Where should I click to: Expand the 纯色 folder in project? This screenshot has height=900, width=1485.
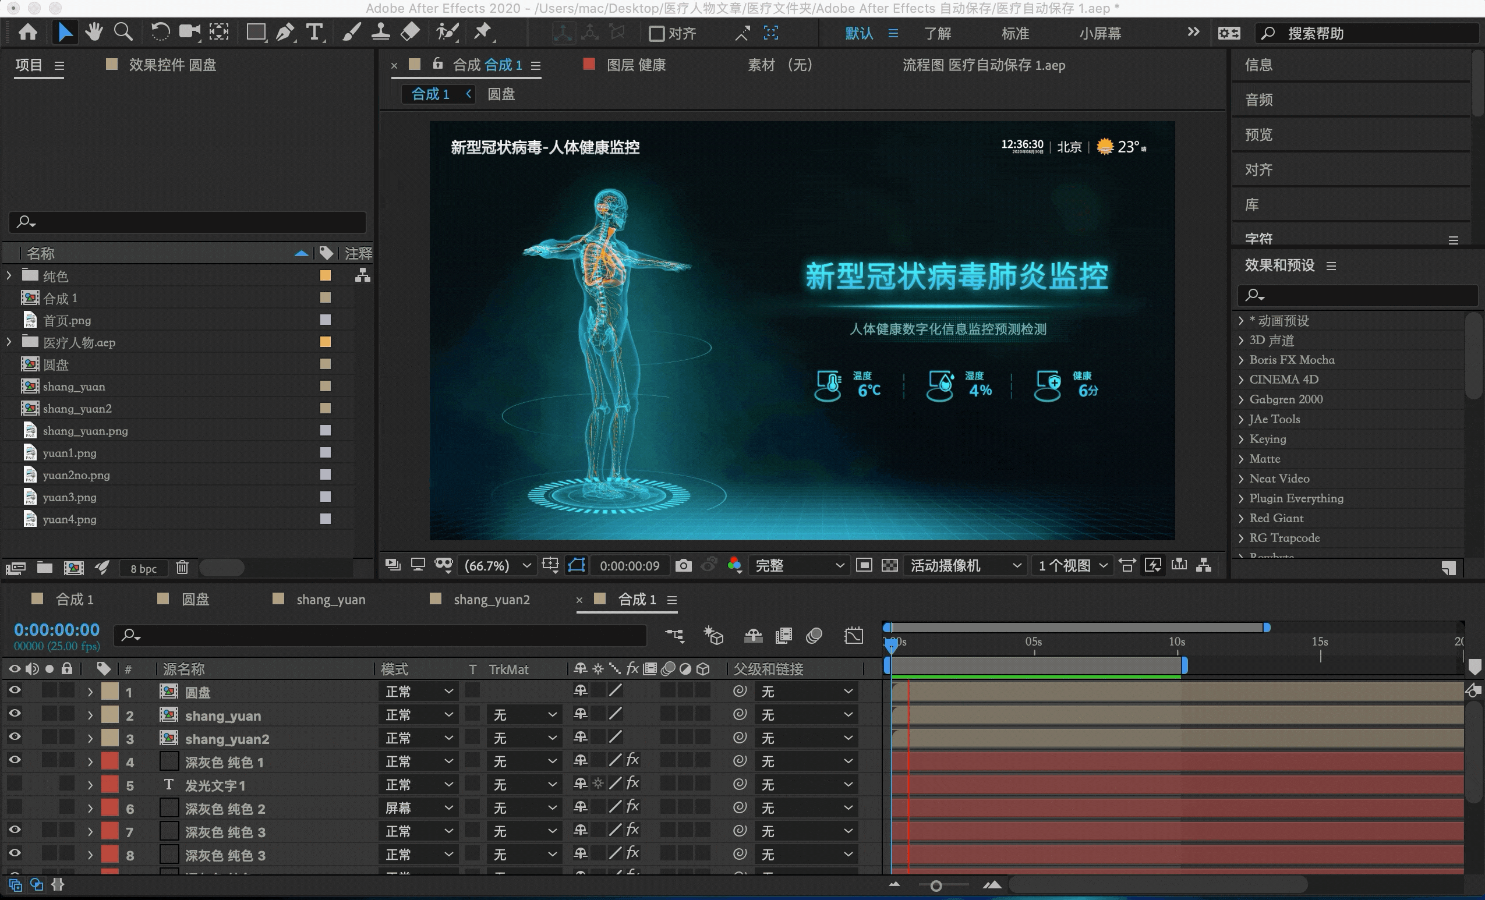coord(9,275)
